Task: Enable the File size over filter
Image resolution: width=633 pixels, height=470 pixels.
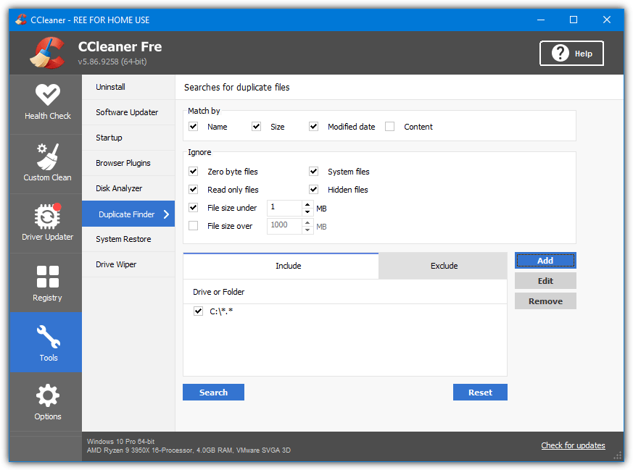Action: [x=194, y=226]
